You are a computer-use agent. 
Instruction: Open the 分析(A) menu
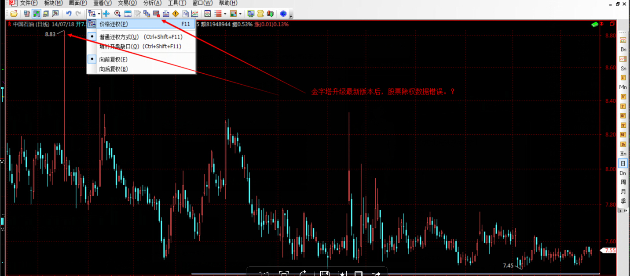point(152,3)
